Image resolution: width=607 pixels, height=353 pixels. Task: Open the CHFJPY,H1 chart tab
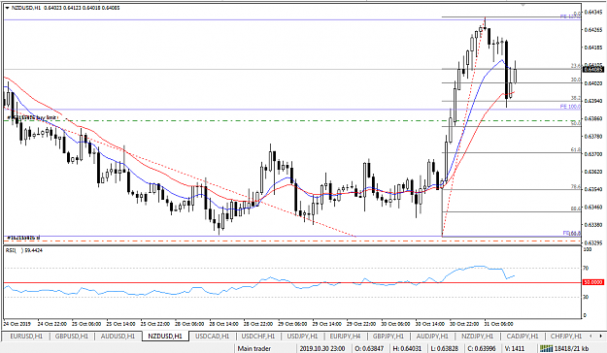[565, 336]
